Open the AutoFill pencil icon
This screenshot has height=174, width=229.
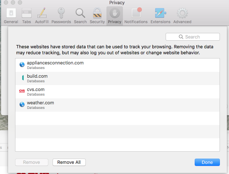(42, 13)
